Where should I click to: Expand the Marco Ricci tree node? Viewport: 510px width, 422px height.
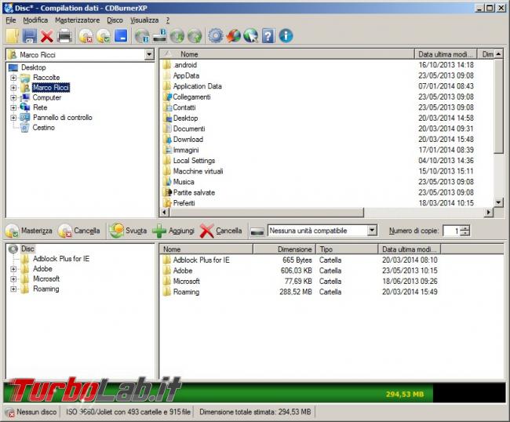[x=13, y=88]
